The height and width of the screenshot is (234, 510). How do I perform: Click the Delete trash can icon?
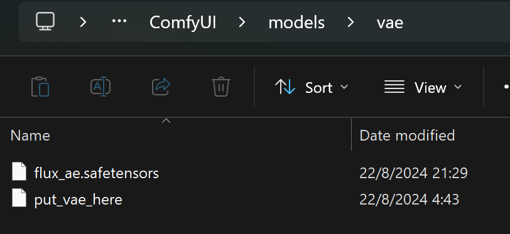click(221, 87)
